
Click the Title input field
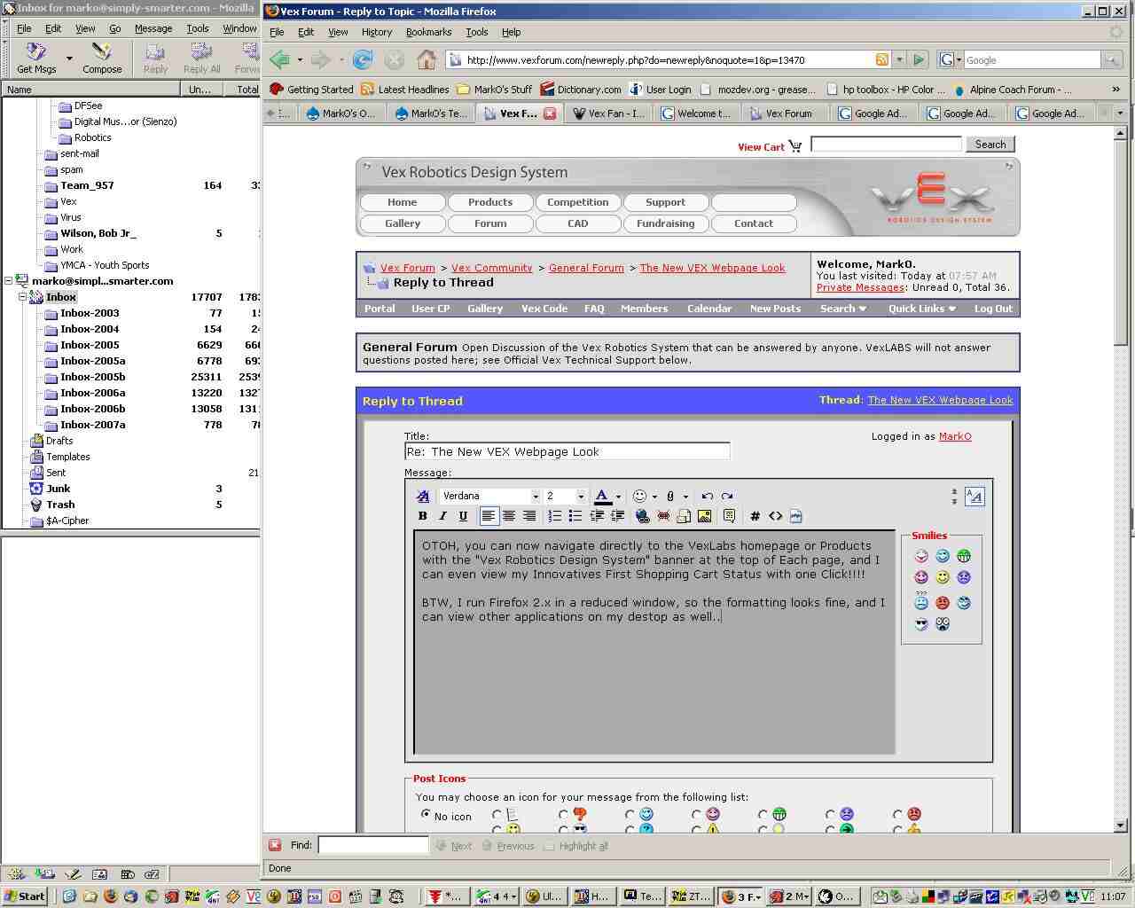(567, 451)
